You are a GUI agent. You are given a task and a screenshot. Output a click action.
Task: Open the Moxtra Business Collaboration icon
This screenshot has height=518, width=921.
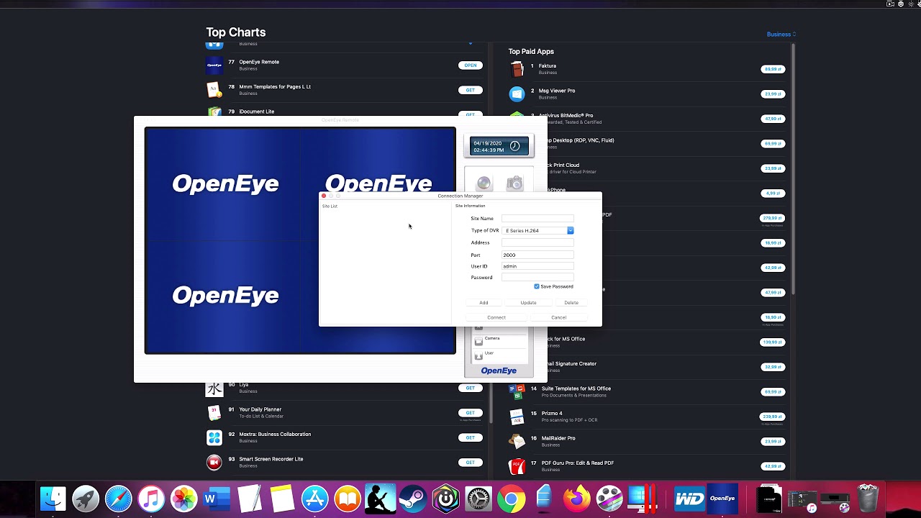[214, 437]
